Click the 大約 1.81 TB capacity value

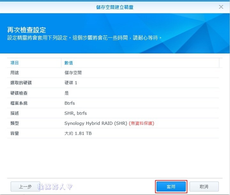[78, 133]
